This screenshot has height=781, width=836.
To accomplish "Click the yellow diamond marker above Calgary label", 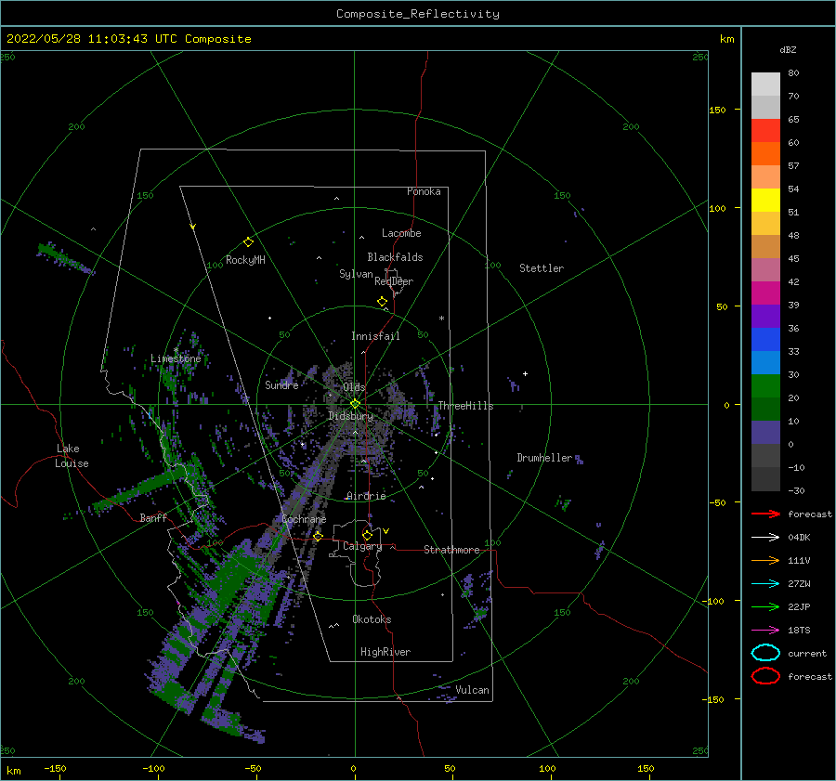I will point(367,535).
